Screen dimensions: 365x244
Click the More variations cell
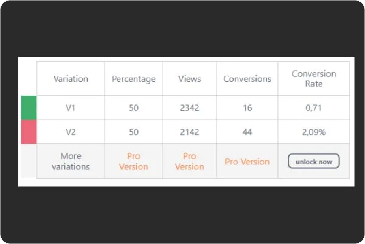(x=71, y=161)
